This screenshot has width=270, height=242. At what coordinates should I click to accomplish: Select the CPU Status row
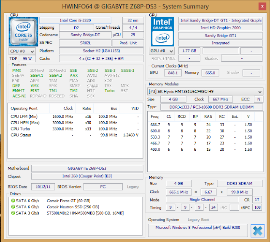(75, 135)
